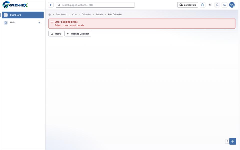
Task: Click the floating plus quick-action button
Action: click(233, 141)
